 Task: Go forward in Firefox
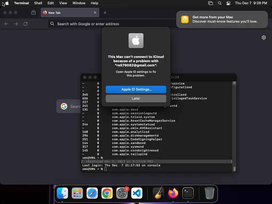[16, 24]
